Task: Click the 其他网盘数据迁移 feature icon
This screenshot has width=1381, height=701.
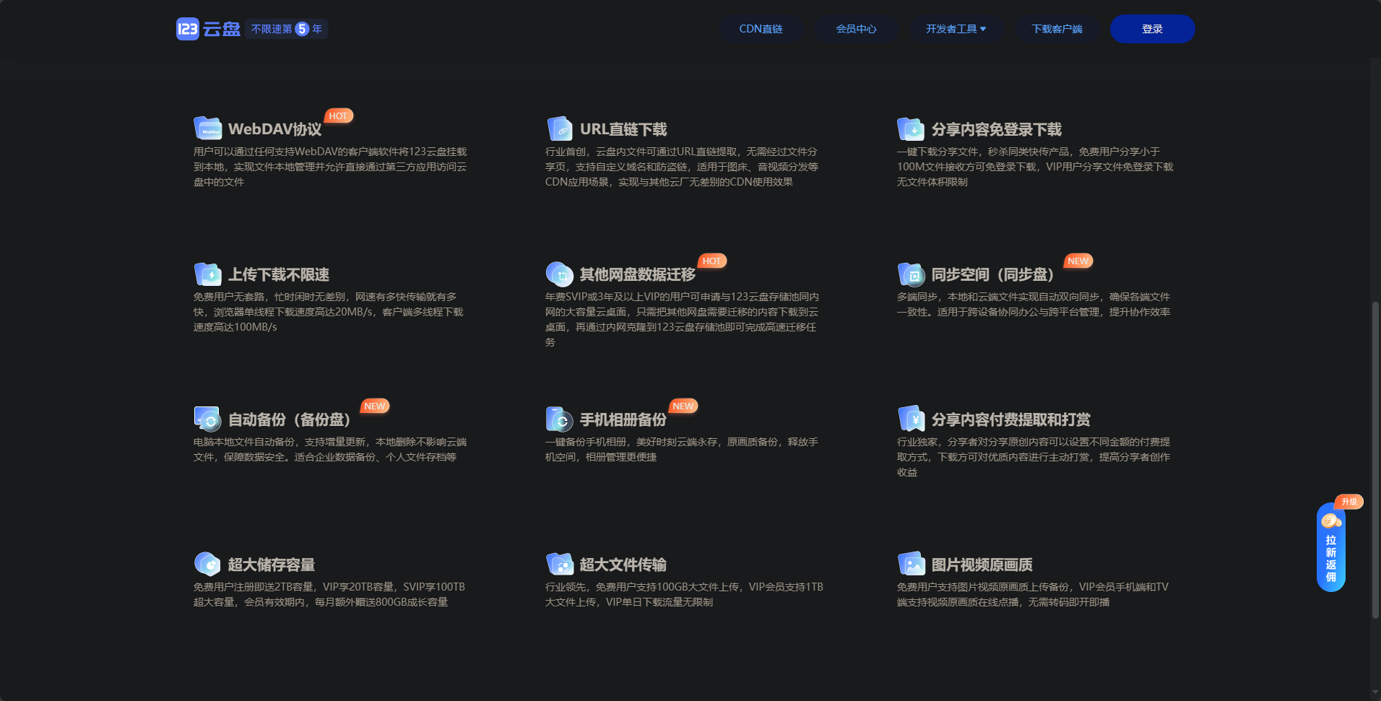Action: (560, 274)
